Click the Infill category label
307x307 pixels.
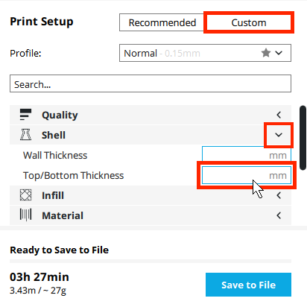[x=53, y=195]
